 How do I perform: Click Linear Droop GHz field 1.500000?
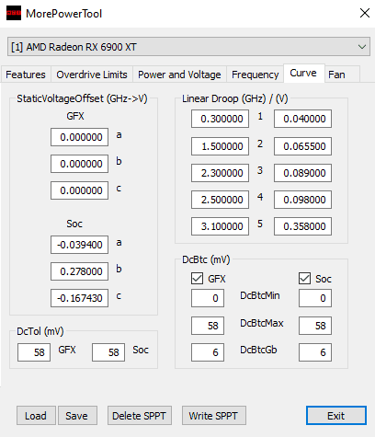pos(220,146)
